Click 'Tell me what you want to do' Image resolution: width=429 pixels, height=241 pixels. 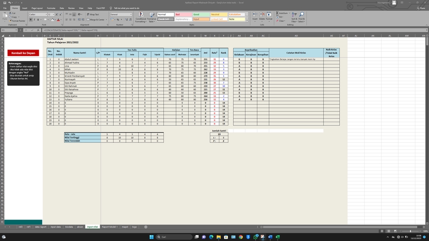126,8
